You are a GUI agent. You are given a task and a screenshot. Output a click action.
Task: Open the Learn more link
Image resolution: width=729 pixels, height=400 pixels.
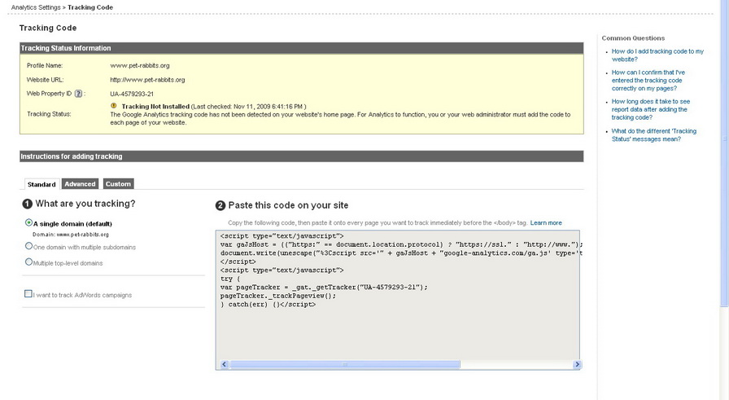click(x=546, y=222)
